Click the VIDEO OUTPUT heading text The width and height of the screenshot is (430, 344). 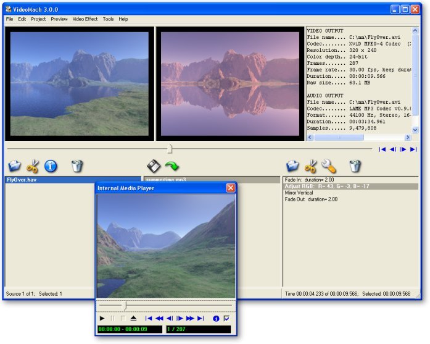(x=325, y=31)
